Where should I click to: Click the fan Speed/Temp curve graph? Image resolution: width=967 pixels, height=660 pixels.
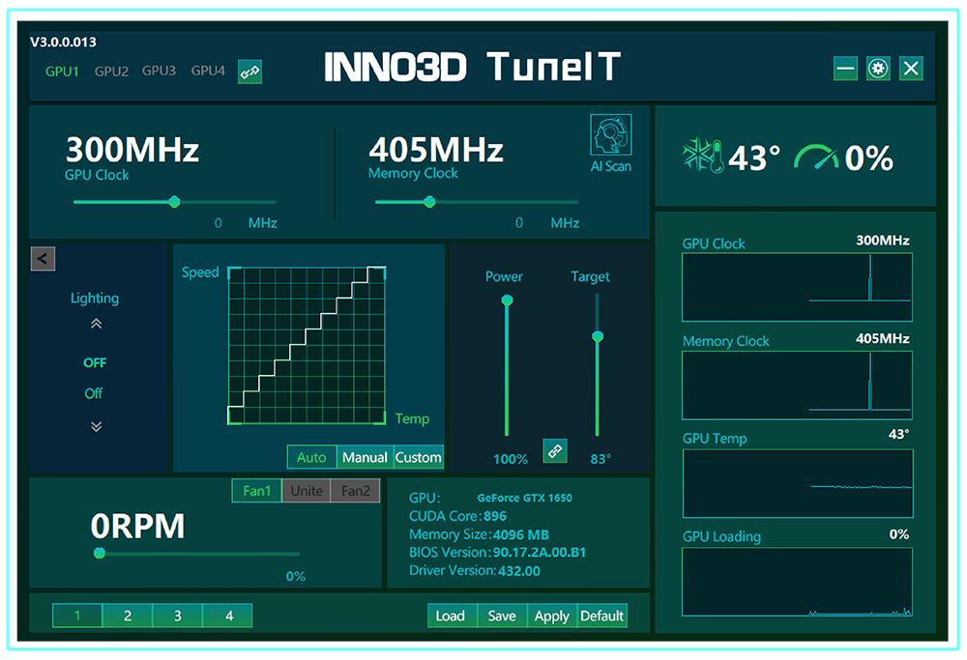pos(308,346)
